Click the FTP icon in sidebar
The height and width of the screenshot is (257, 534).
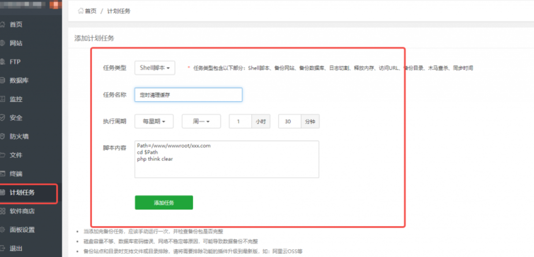2,62
